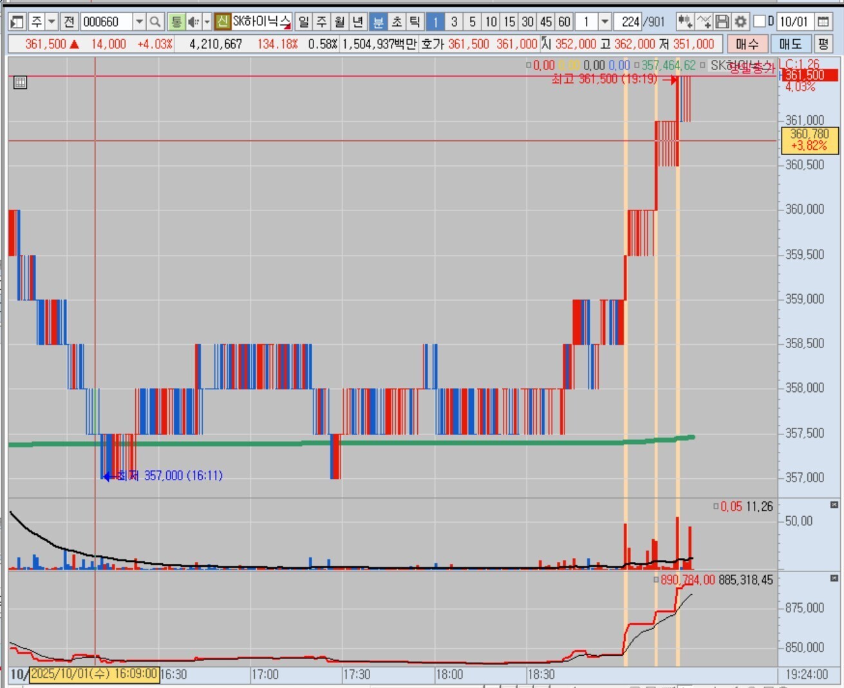Image resolution: width=844 pixels, height=688 pixels.
Task: Select the 60-minute interval button
Action: [565, 22]
